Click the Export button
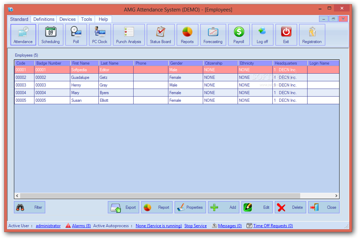The image size is (359, 239). pyautogui.click(x=123, y=207)
